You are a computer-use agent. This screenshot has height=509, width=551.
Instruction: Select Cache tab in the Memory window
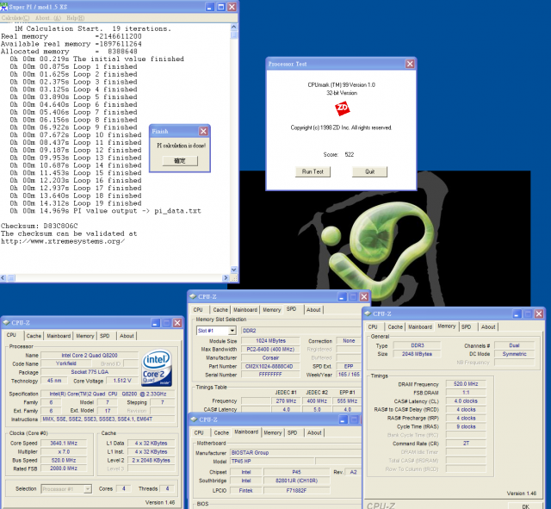[x=395, y=327]
